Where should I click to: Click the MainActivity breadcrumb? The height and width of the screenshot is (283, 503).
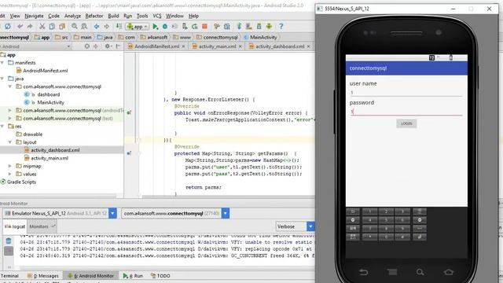(260, 37)
